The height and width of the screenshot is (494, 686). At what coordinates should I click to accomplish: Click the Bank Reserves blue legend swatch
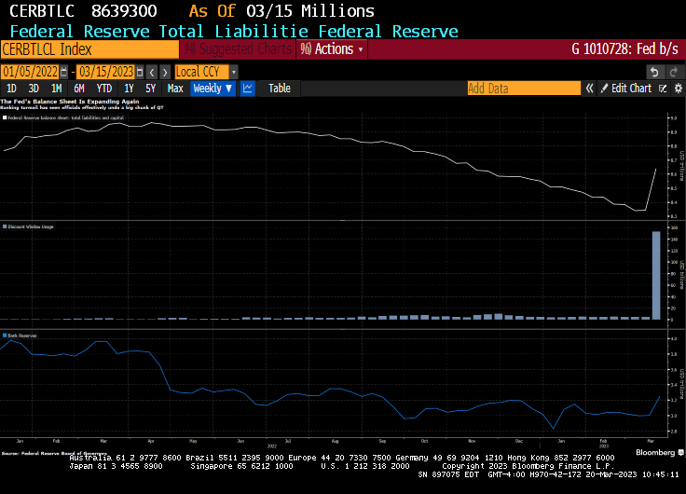point(4,333)
